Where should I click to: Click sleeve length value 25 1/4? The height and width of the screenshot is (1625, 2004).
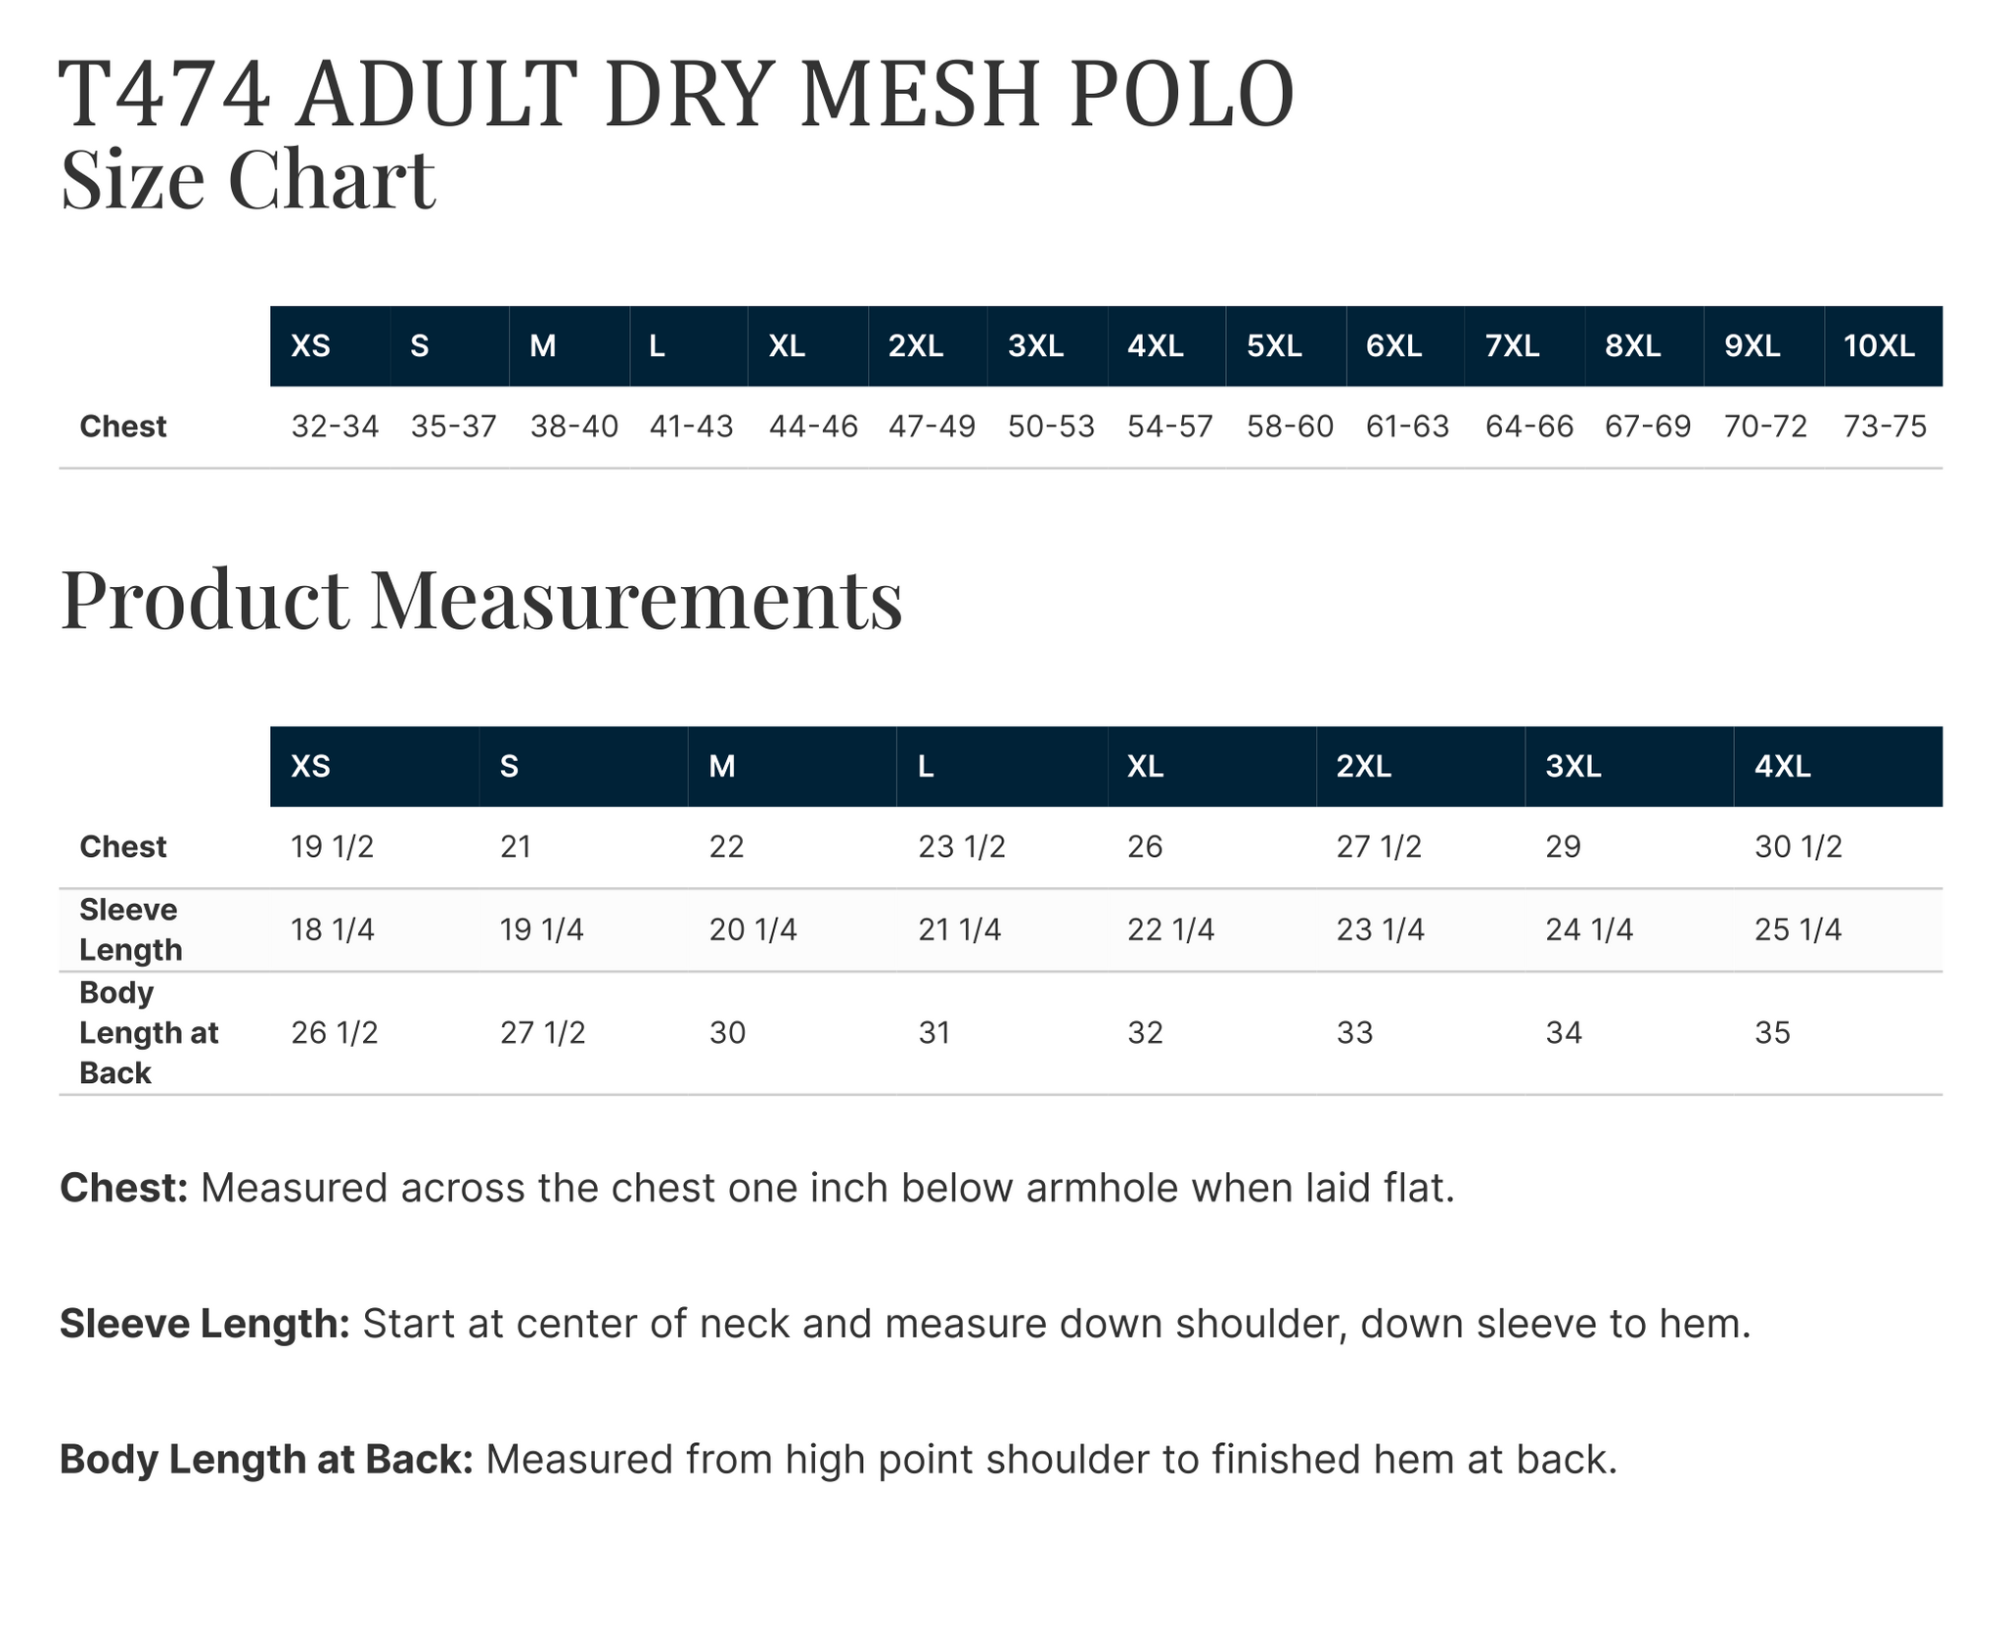pyautogui.click(x=1799, y=929)
